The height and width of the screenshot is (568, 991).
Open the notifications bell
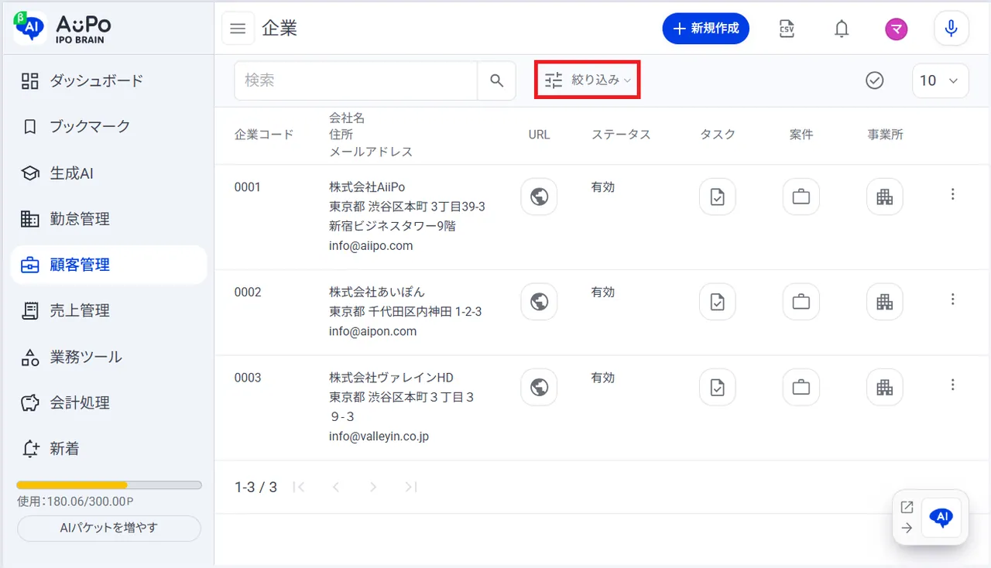(x=842, y=29)
